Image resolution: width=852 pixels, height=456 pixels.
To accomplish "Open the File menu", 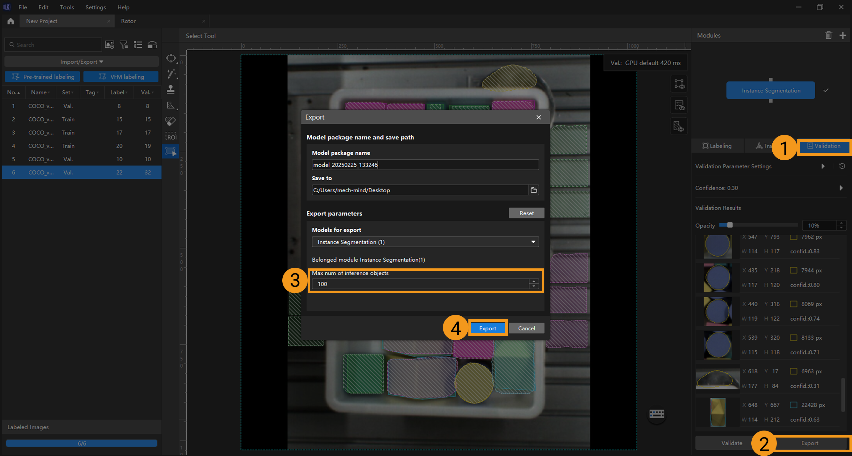I will click(23, 7).
